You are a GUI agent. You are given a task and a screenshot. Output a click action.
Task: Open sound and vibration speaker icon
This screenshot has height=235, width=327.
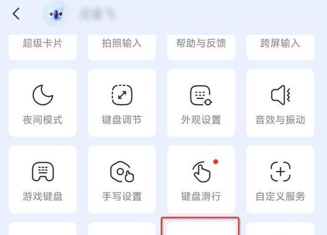[x=281, y=95]
